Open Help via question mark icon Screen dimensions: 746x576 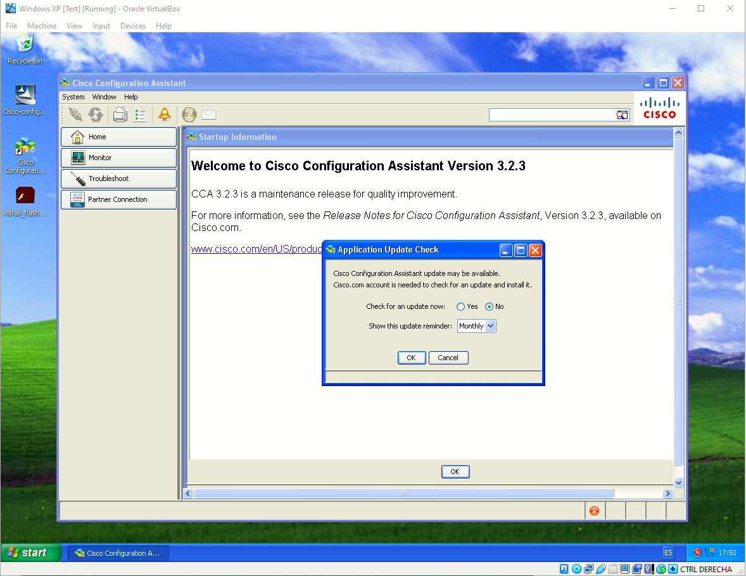189,115
